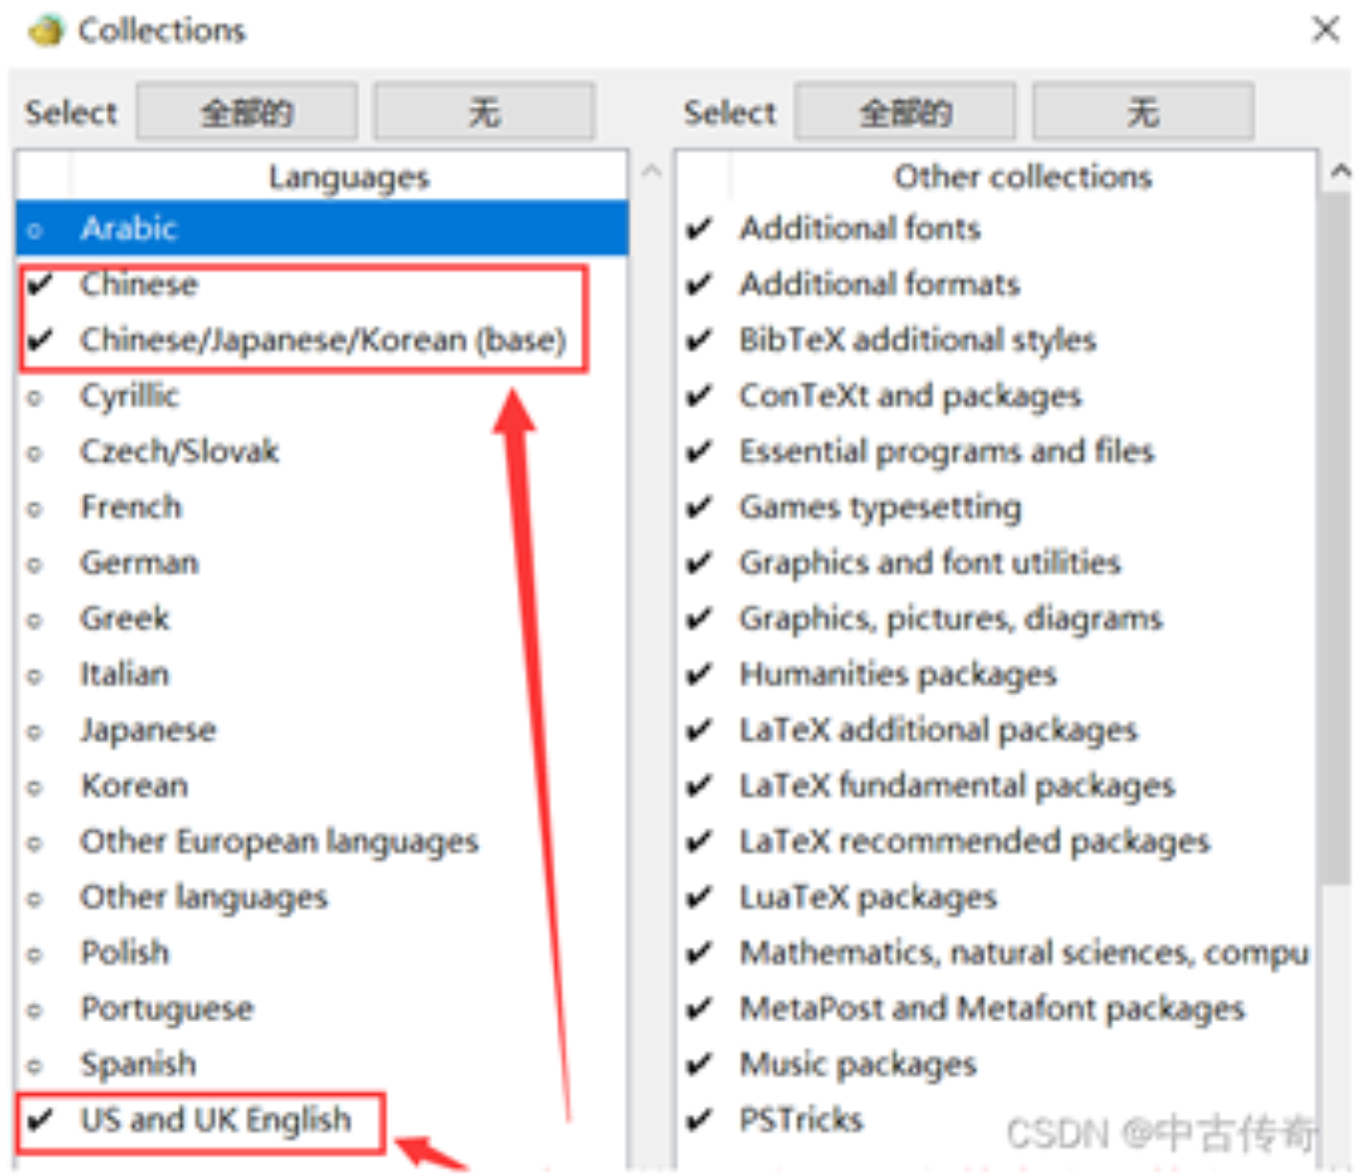Enable Other European languages collection
This screenshot has height=1176, width=1356.
(322, 841)
